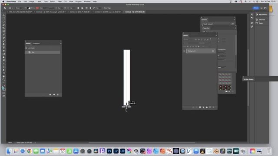Open Google Chrome from the Dock

coord(29,151)
